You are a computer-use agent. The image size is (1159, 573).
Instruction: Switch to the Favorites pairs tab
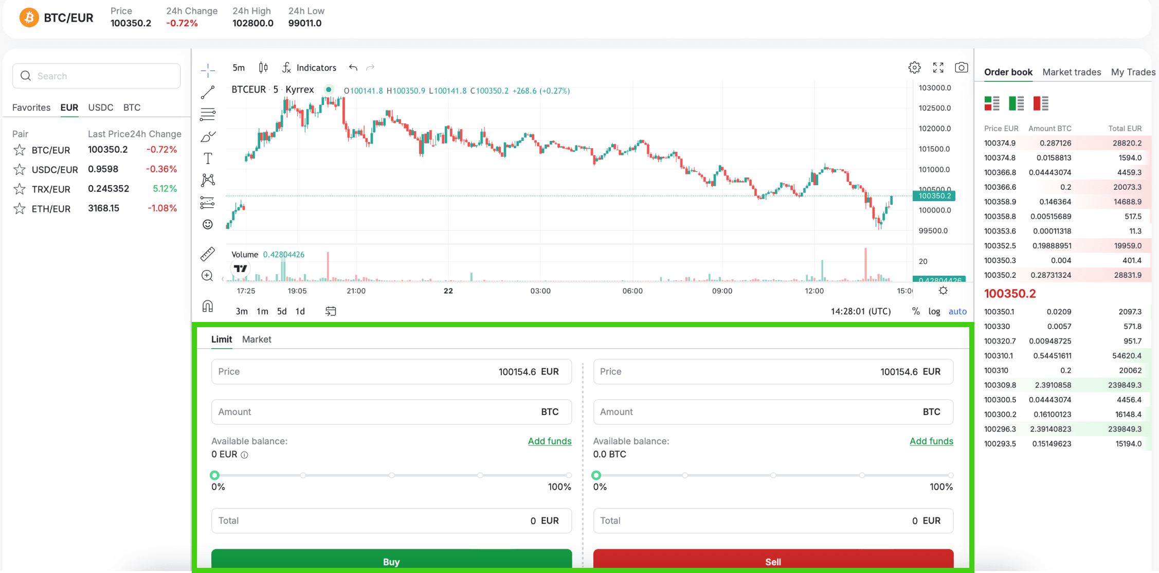pyautogui.click(x=31, y=108)
